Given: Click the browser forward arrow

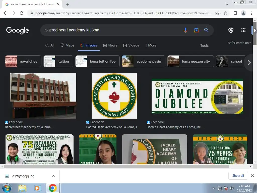Looking at the screenshot, I should (14, 13).
